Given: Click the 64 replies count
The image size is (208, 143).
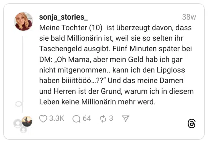Looking at the screenshot, I should pos(87,119).
